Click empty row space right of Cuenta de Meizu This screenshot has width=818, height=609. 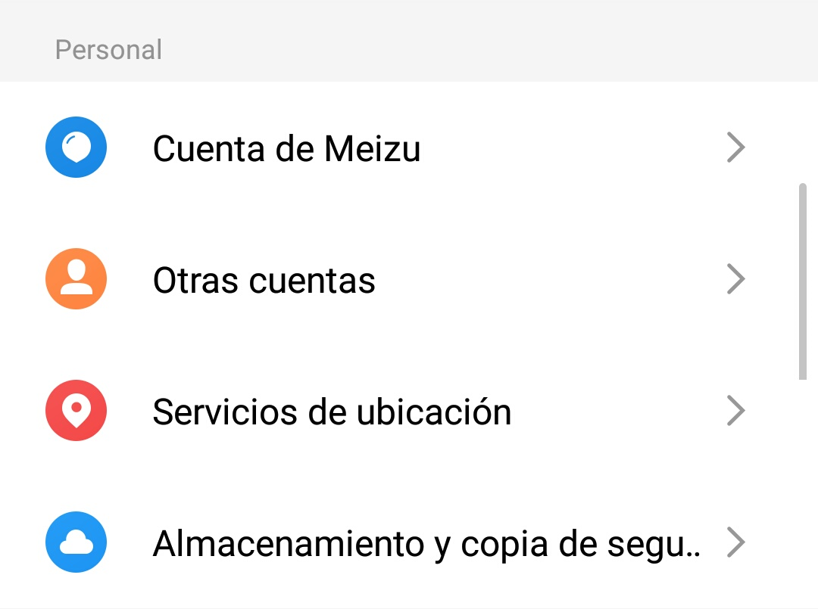point(568,148)
